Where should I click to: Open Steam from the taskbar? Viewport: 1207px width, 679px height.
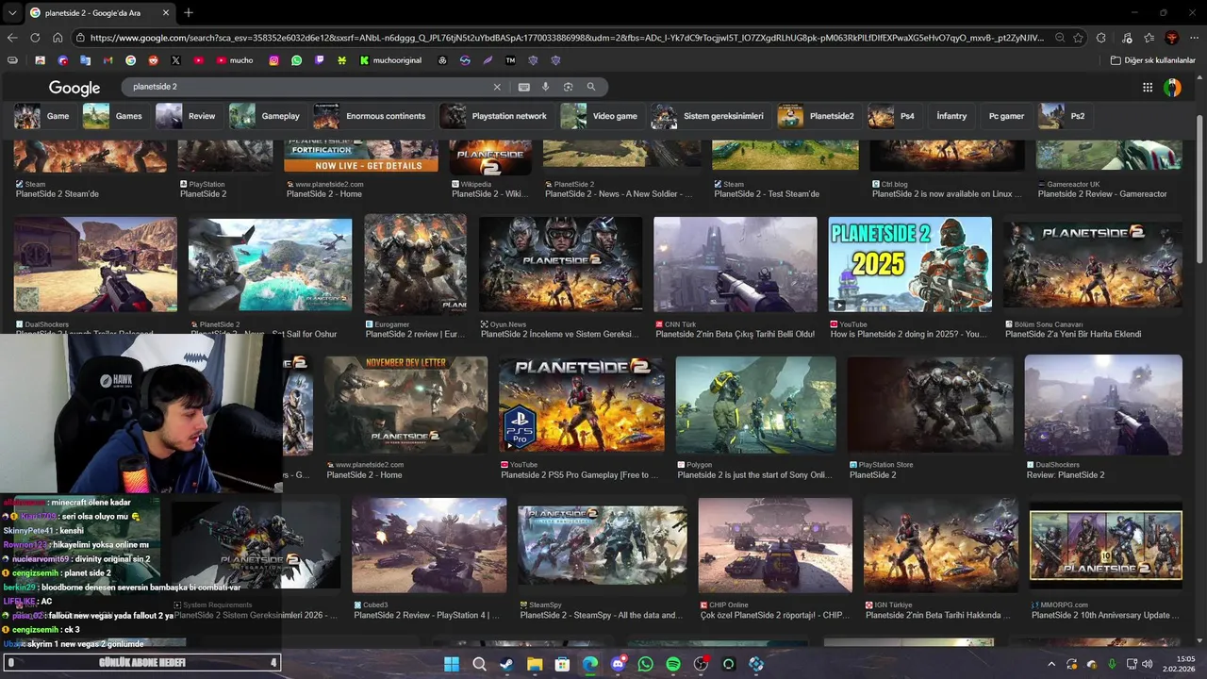coord(506,664)
